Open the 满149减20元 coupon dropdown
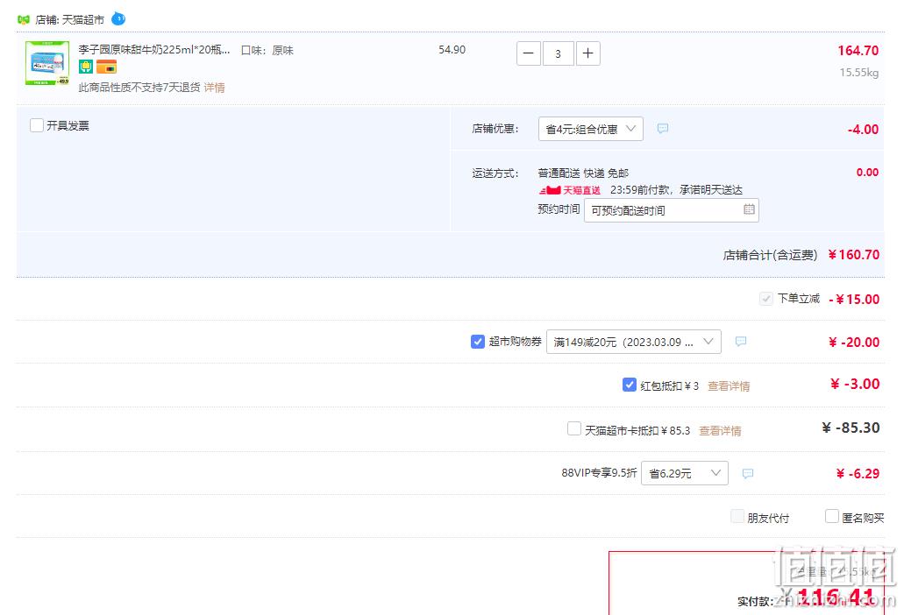 (634, 342)
